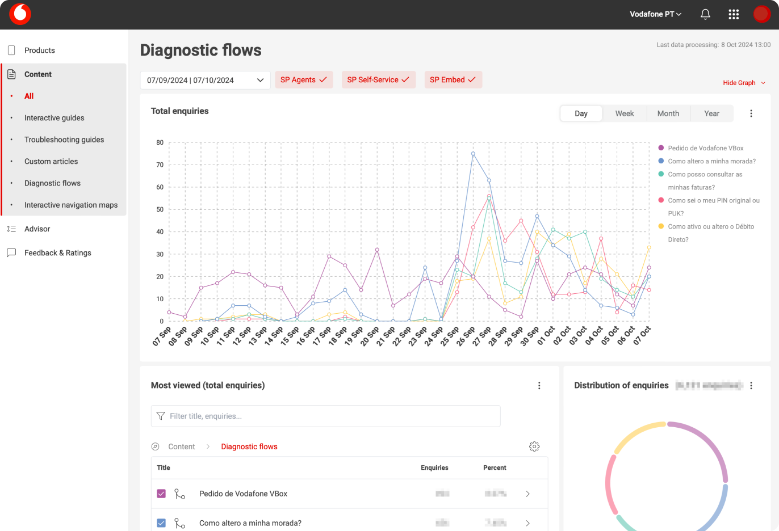Uncheck Pedido de Vodafone VBox checkbox
The width and height of the screenshot is (779, 531).
click(x=161, y=494)
